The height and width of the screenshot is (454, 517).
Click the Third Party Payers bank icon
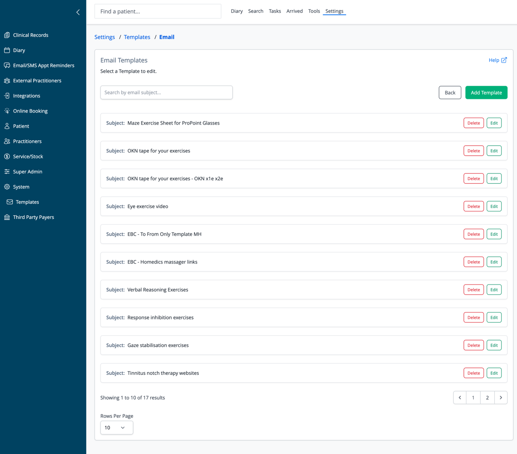(7, 217)
